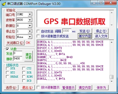Click send area scrollbar up arrow
This screenshot has width=118, height=94.
[x=112, y=13]
